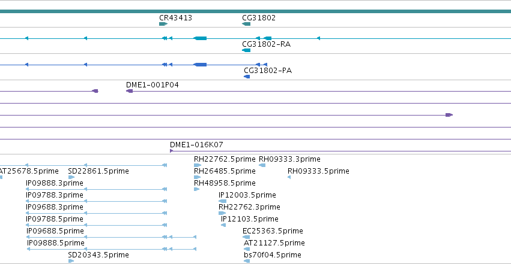The image size is (511, 264).
Task: Click the IP12003.5prime EST glyph
Action: pyautogui.click(x=222, y=201)
